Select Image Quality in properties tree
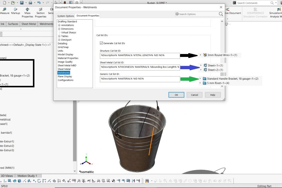Image resolution: width=282 pixels, height=188 pixels. (65, 62)
